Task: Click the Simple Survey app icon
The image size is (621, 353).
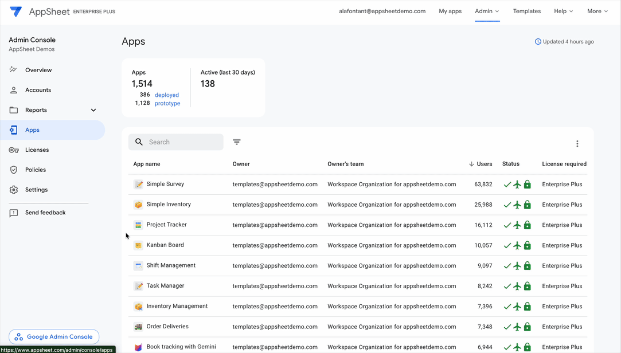Action: tap(138, 185)
